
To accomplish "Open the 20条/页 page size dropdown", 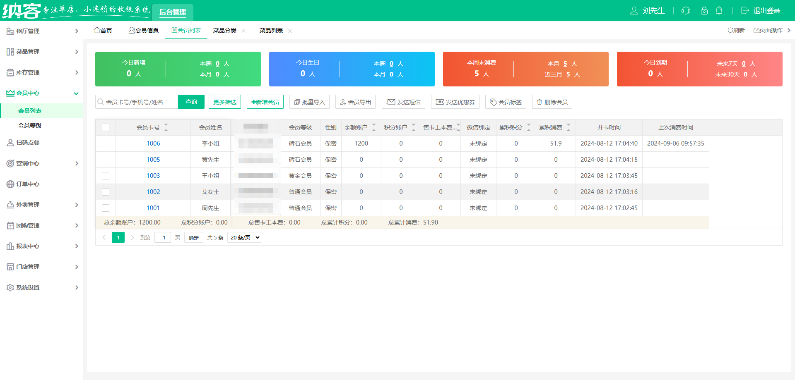I will [x=244, y=237].
